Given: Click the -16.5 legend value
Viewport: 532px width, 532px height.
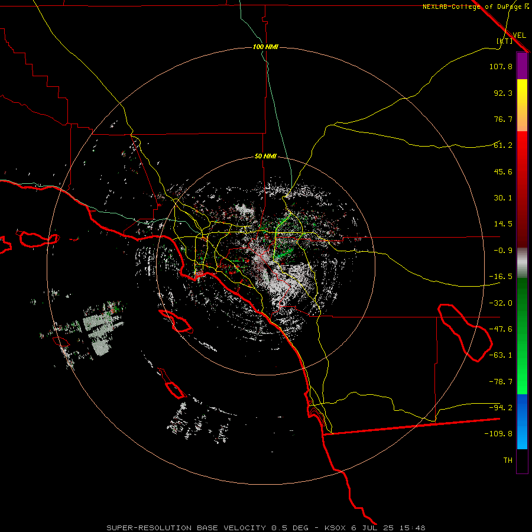Looking at the screenshot, I should tap(501, 277).
